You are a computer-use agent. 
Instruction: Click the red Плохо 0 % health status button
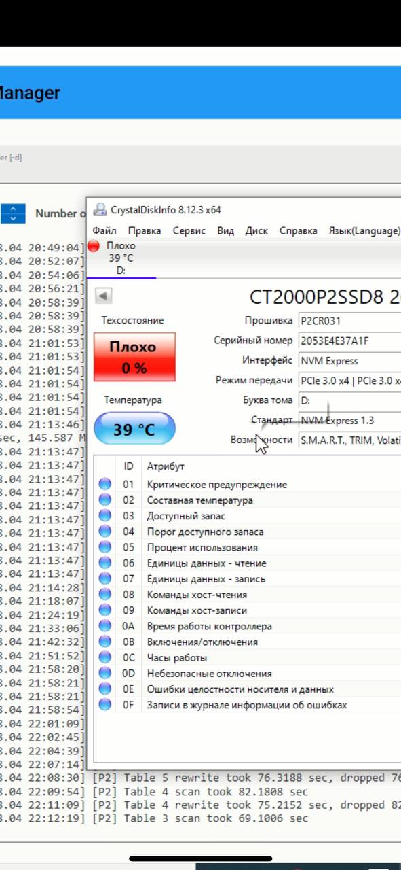coord(134,357)
